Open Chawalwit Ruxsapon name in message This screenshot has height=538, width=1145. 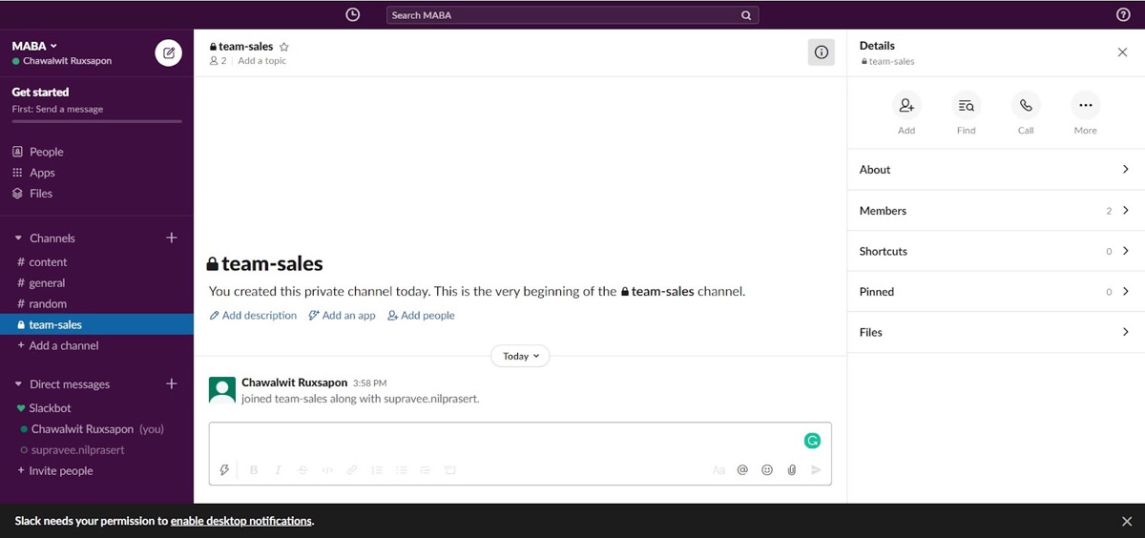pos(294,383)
